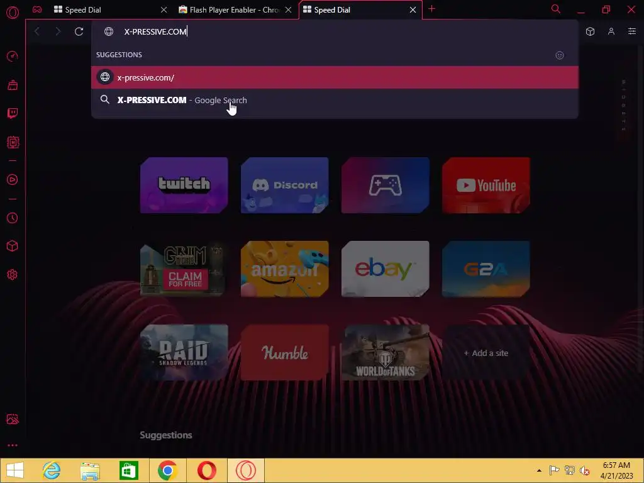The height and width of the screenshot is (483, 644).
Task: Open Extensions cube icon in sidebar
Action: click(x=13, y=246)
